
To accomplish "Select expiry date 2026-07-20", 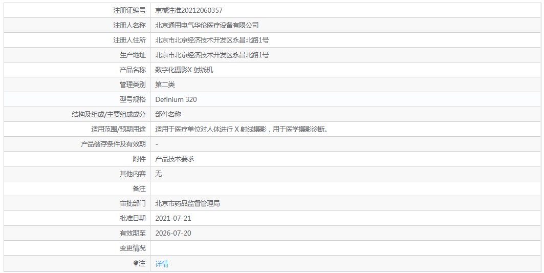I will click(173, 234).
